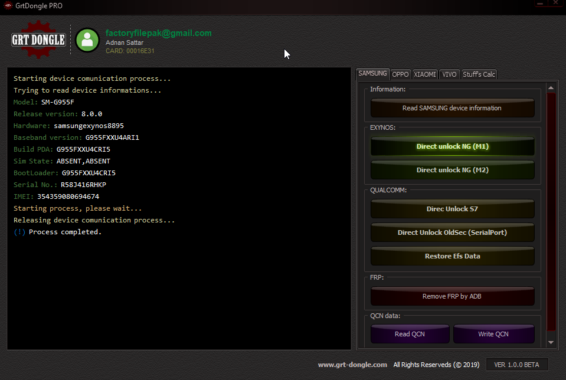Click Direc Unlock S7 button

click(x=452, y=209)
